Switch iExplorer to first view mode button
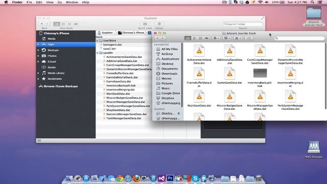327x184 pixels. [57, 24]
